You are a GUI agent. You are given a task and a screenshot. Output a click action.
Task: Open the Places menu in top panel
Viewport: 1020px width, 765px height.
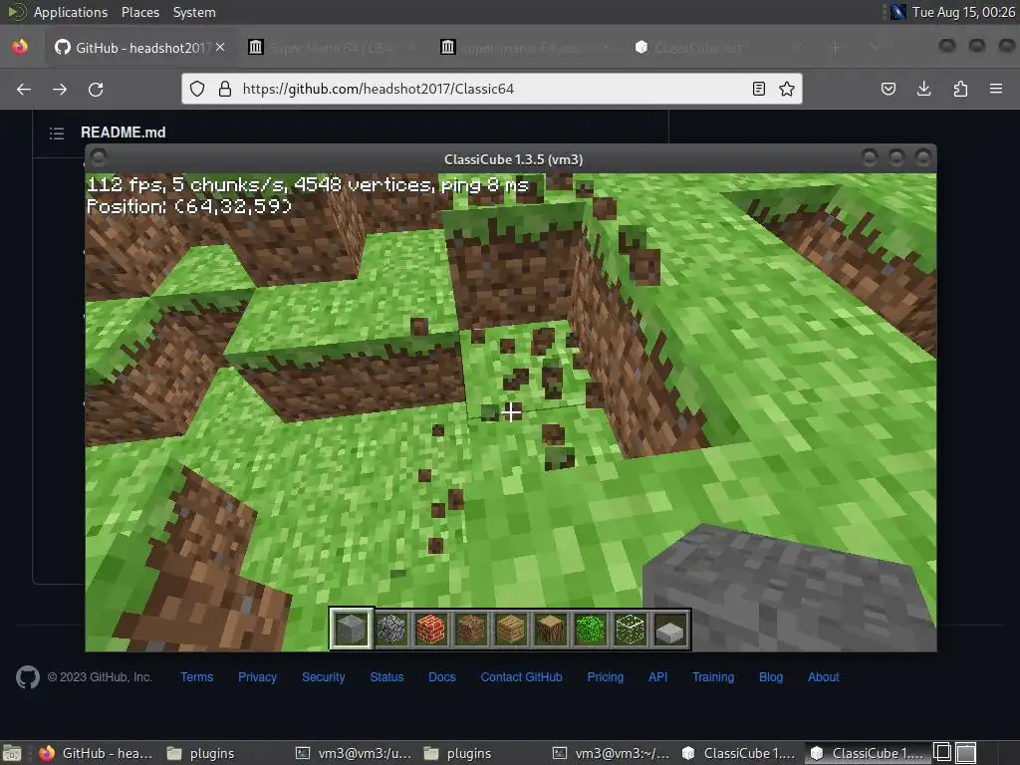[x=139, y=12]
